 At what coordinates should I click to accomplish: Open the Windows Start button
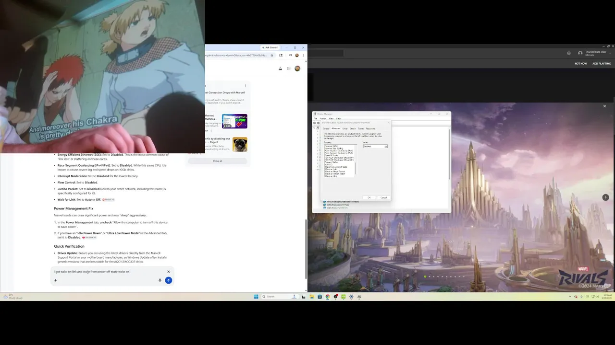coord(256,297)
